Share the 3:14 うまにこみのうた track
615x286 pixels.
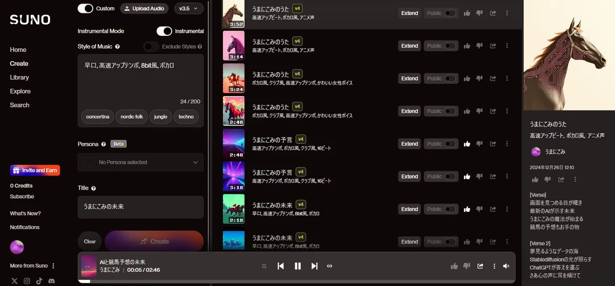[493, 46]
